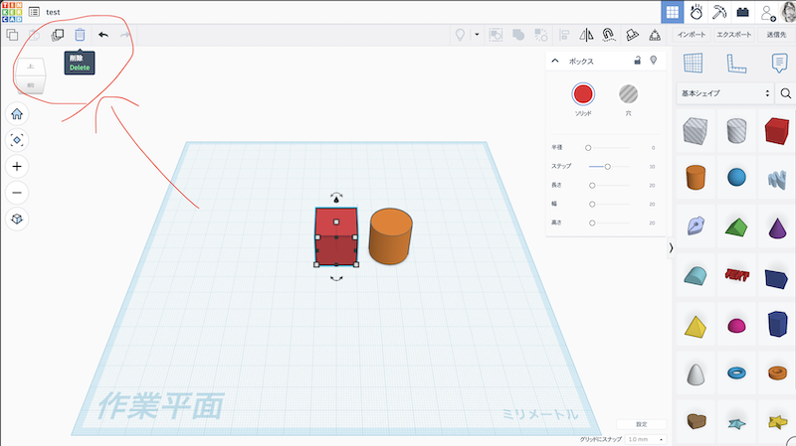Click the インポート (Import) button

point(692,35)
